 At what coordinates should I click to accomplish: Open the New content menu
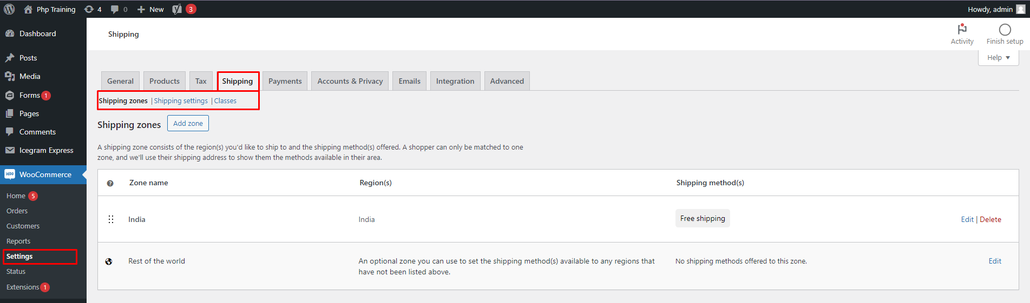click(150, 9)
